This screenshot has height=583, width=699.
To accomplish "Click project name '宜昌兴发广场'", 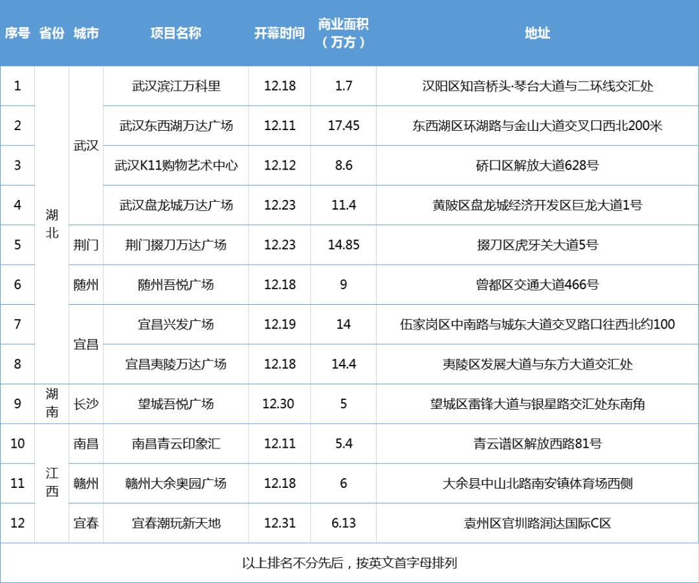I will [x=176, y=324].
